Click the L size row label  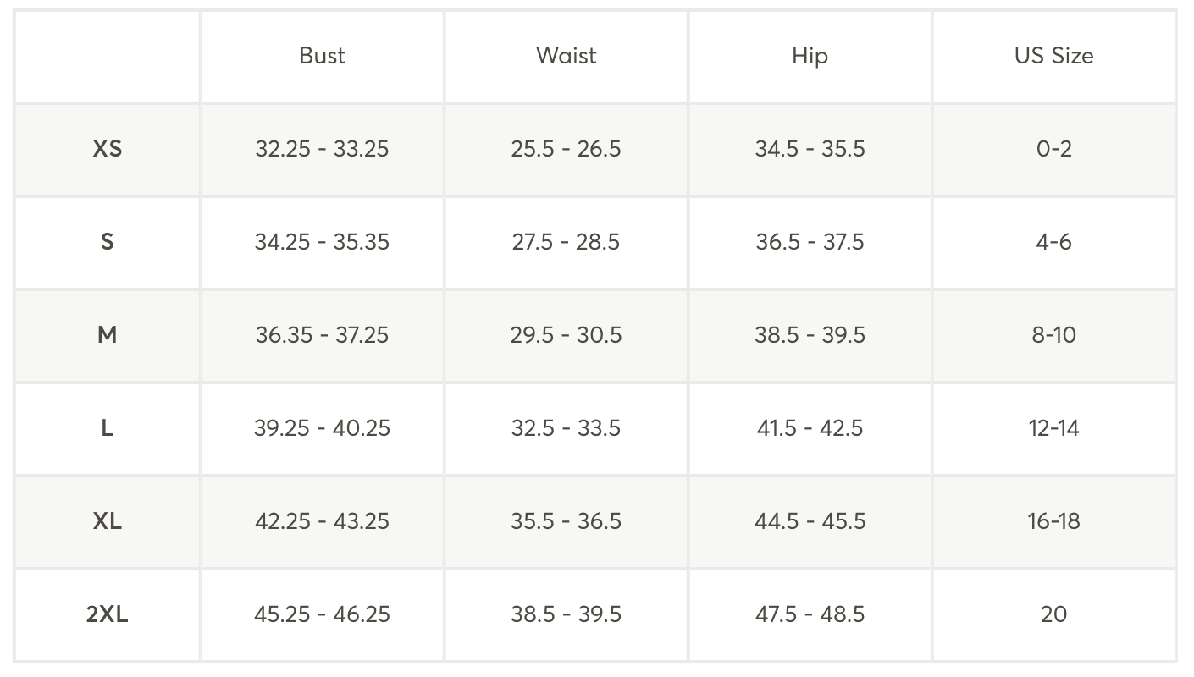tap(108, 428)
